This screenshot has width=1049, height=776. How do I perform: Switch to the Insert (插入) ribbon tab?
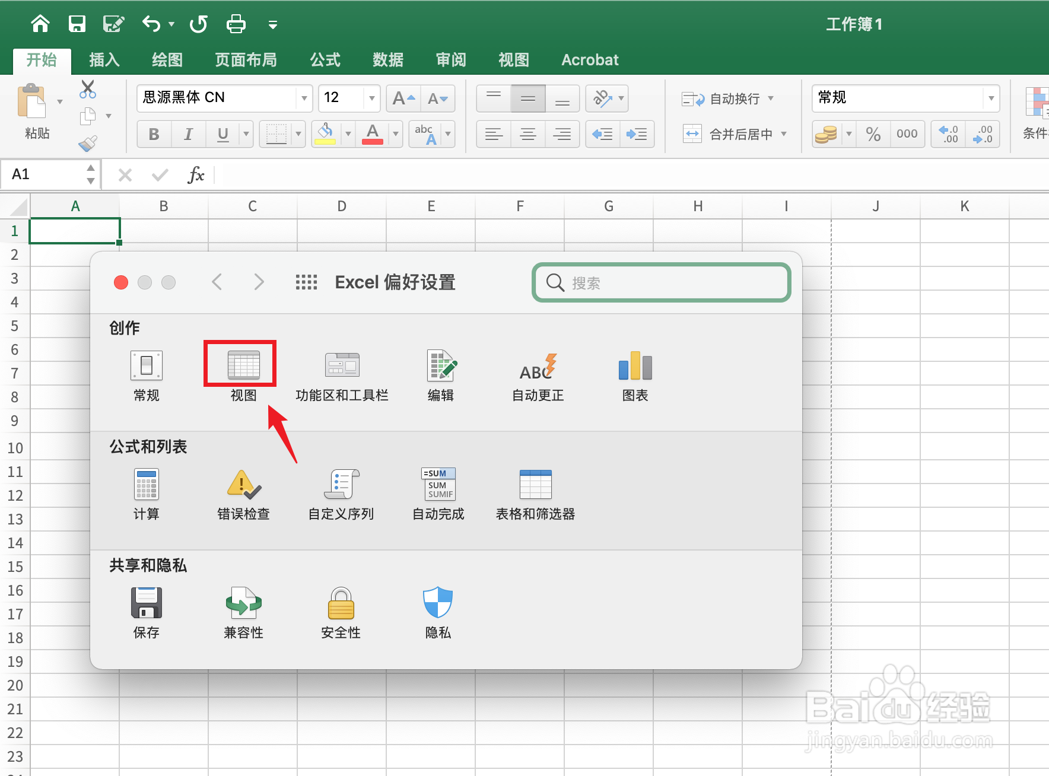[104, 60]
